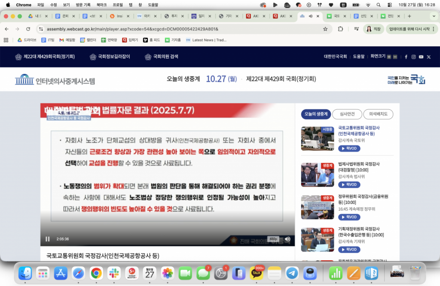
Task: Mute the video player volume
Action: (x=287, y=239)
